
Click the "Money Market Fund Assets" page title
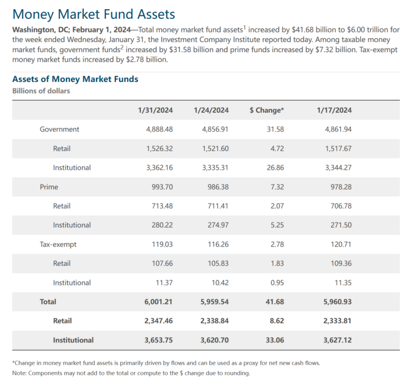[x=94, y=14]
